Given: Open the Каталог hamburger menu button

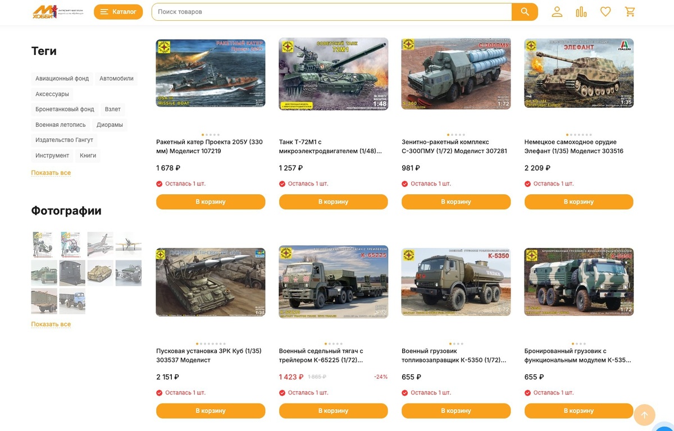Looking at the screenshot, I should (x=118, y=12).
